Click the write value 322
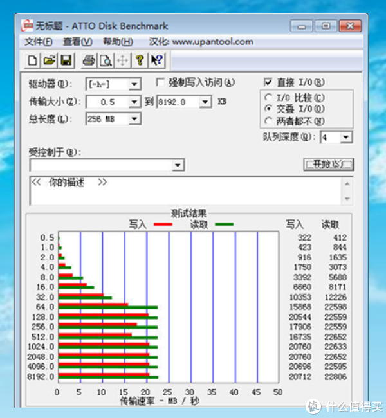 [304, 237]
